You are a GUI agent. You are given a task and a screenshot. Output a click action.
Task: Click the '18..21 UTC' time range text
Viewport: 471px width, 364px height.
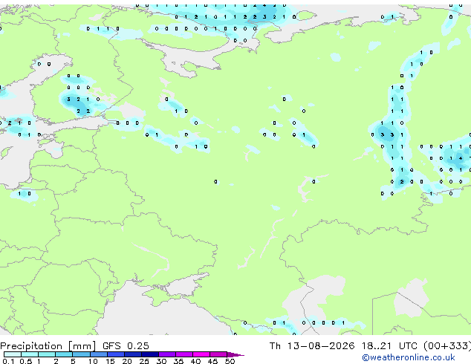point(389,346)
